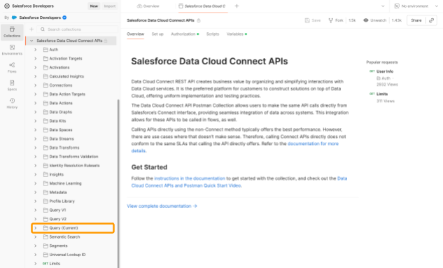
Task: Expand the Activation Targets folder chevron
Action: point(35,59)
